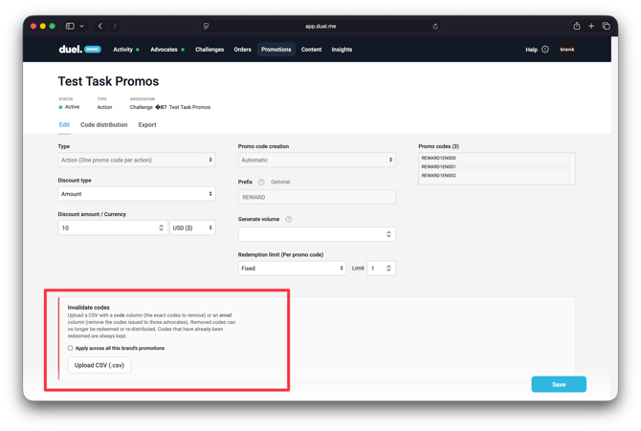Enable Apply across all this brand's promotions
This screenshot has width=641, height=431.
[x=70, y=348]
